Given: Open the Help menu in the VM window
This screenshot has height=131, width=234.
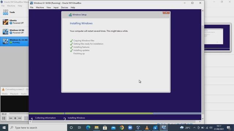Looking at the screenshot, I should click(73, 7).
